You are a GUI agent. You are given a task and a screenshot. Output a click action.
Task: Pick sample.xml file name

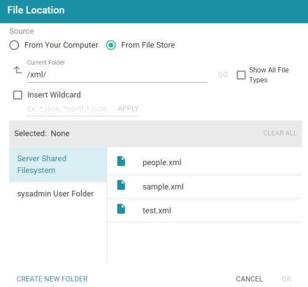[x=163, y=187]
